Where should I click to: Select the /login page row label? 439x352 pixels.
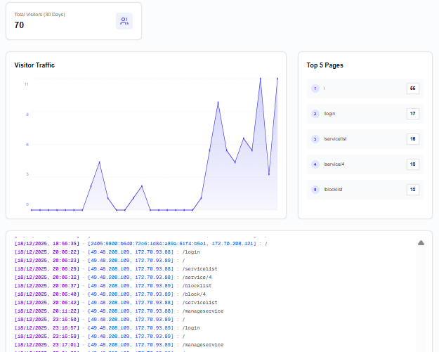point(329,114)
